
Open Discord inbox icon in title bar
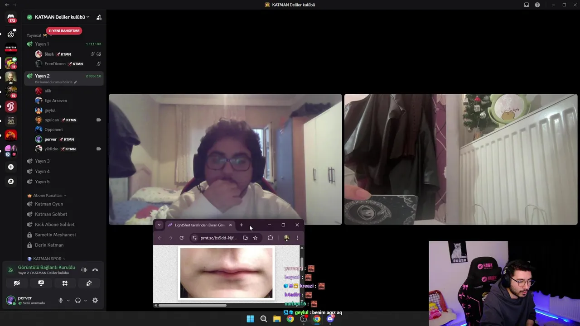click(x=526, y=5)
